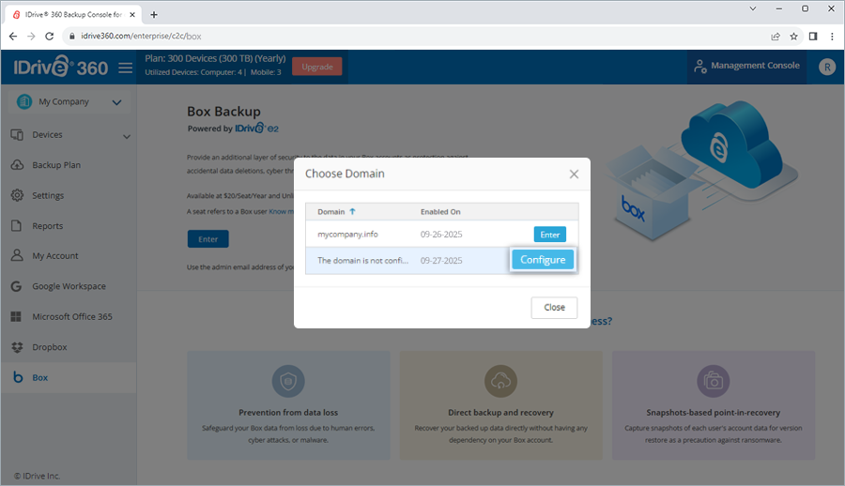The height and width of the screenshot is (486, 845).
Task: Open the tab search dropdown arrow
Action: (753, 8)
